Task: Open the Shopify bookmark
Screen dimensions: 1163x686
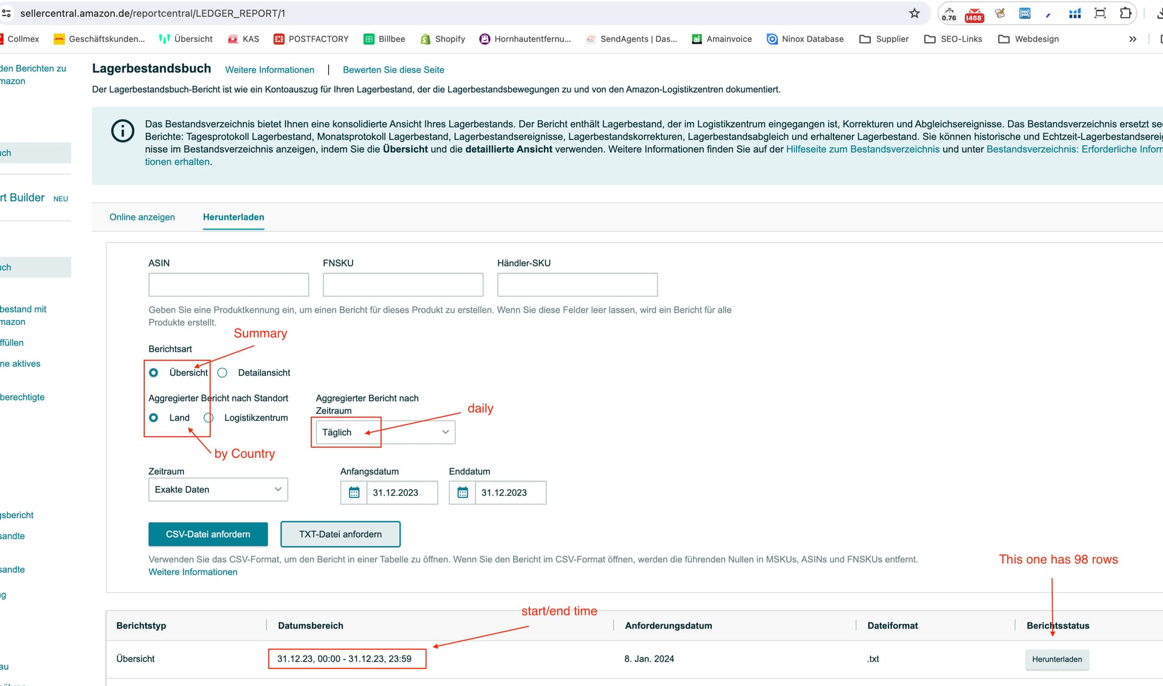Action: (443, 39)
